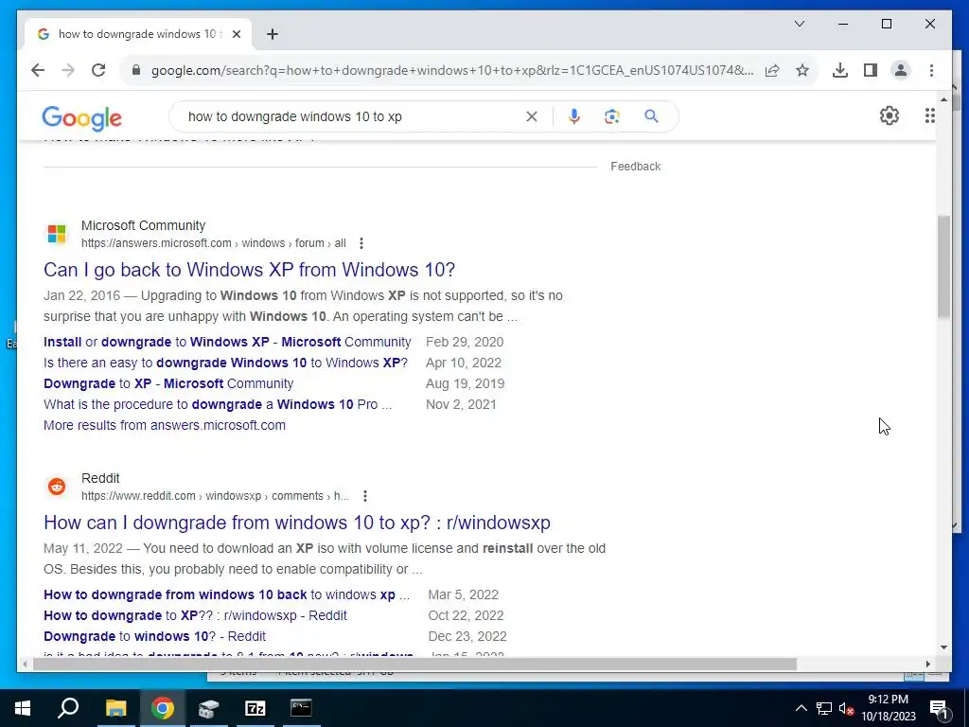The height and width of the screenshot is (727, 969).
Task: Click the Google logo
Action: [81, 117]
